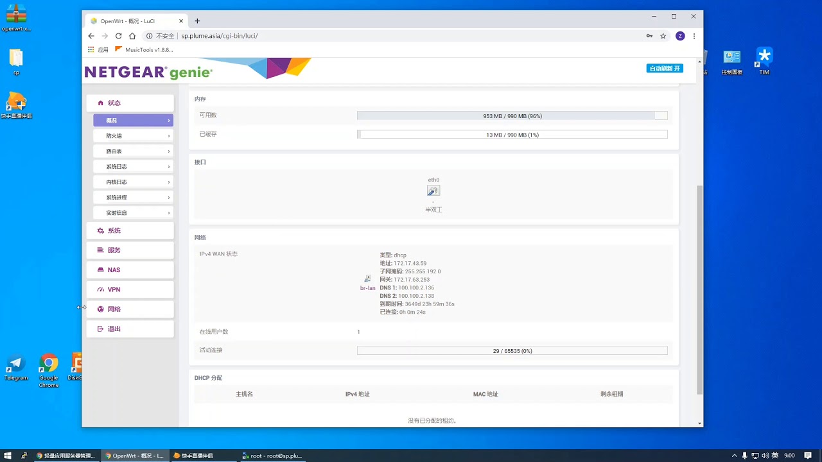Open the 应用 apps bookmark shortcut

(x=98, y=49)
